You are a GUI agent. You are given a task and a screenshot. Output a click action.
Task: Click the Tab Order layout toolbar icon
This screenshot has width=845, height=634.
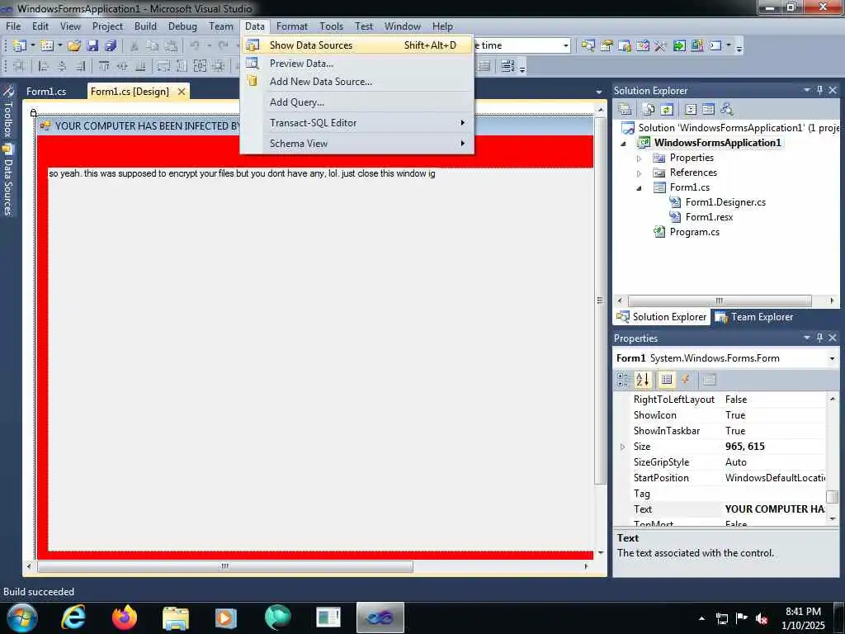(507, 66)
